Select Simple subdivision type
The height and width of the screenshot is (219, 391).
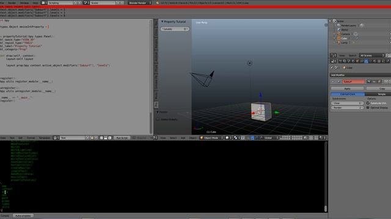(378, 94)
